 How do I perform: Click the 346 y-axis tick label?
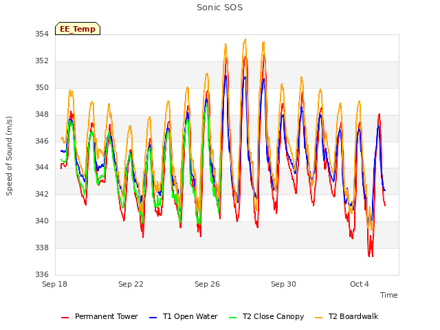[x=42, y=141]
